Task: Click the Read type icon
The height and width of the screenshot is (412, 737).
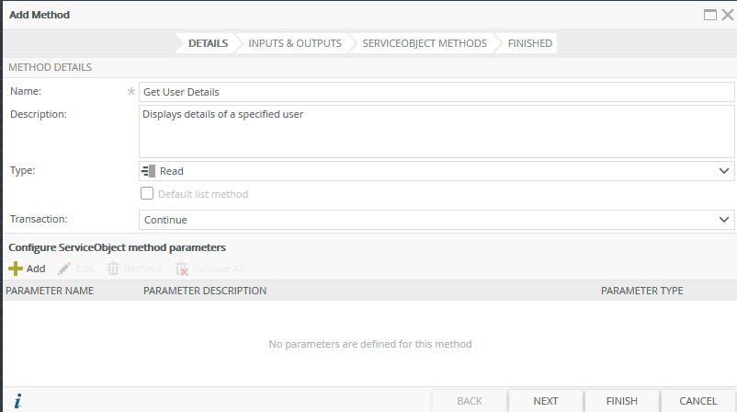Action: (x=149, y=171)
